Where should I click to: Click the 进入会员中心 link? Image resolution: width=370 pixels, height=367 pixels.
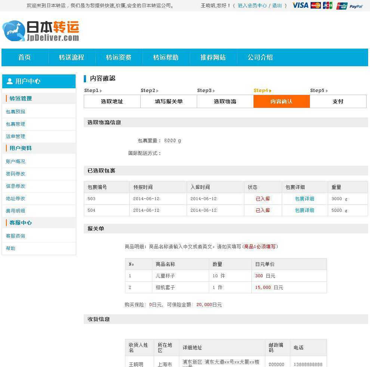[252, 6]
